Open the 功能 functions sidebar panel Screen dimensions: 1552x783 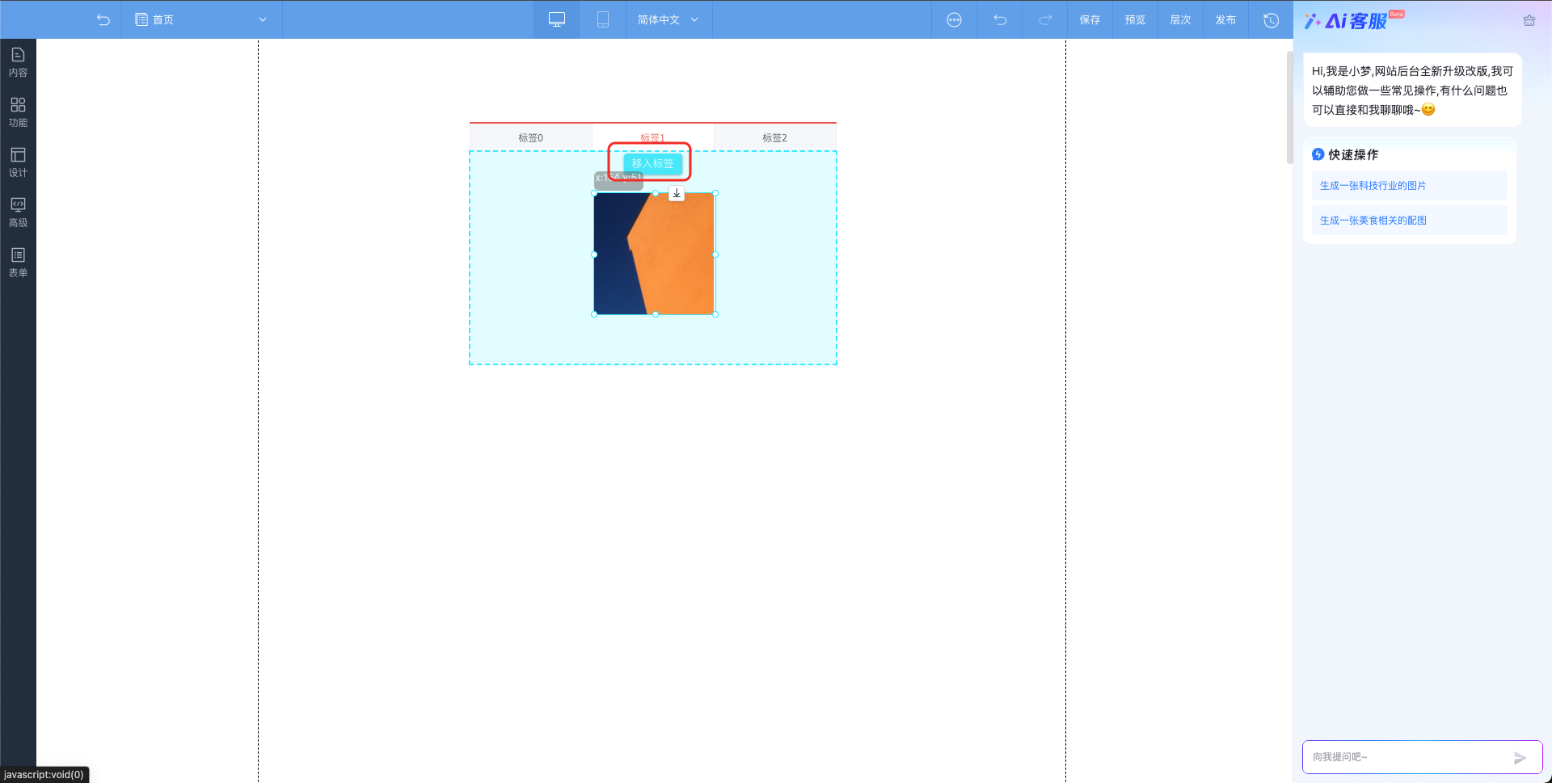pos(18,112)
